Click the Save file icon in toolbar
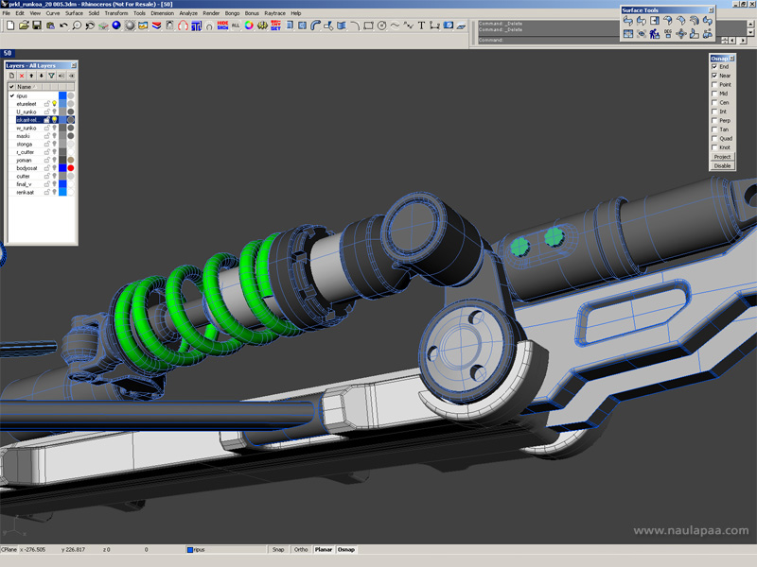 click(36, 26)
